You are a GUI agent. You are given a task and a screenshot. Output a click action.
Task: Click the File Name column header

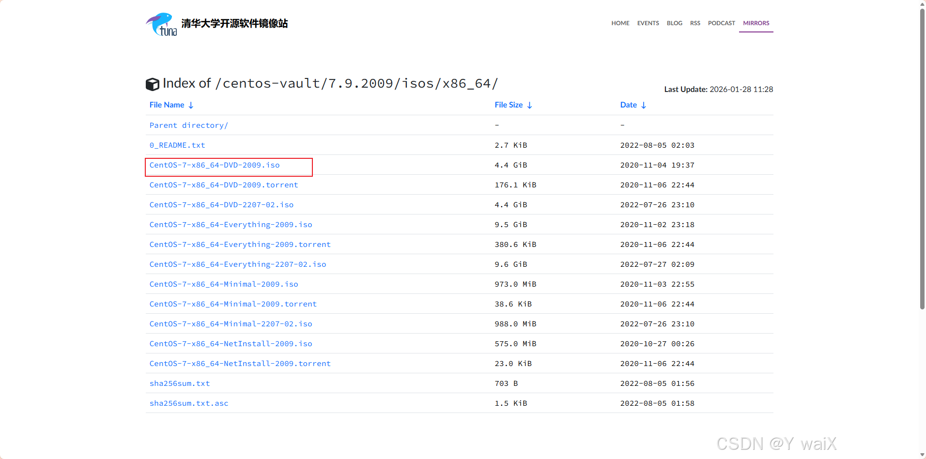coord(167,105)
